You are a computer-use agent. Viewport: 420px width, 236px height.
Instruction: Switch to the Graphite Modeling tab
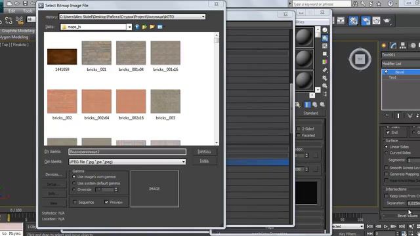pyautogui.click(x=18, y=31)
